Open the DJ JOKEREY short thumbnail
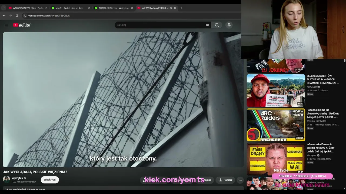The width and height of the screenshot is (346, 194). 276,66
